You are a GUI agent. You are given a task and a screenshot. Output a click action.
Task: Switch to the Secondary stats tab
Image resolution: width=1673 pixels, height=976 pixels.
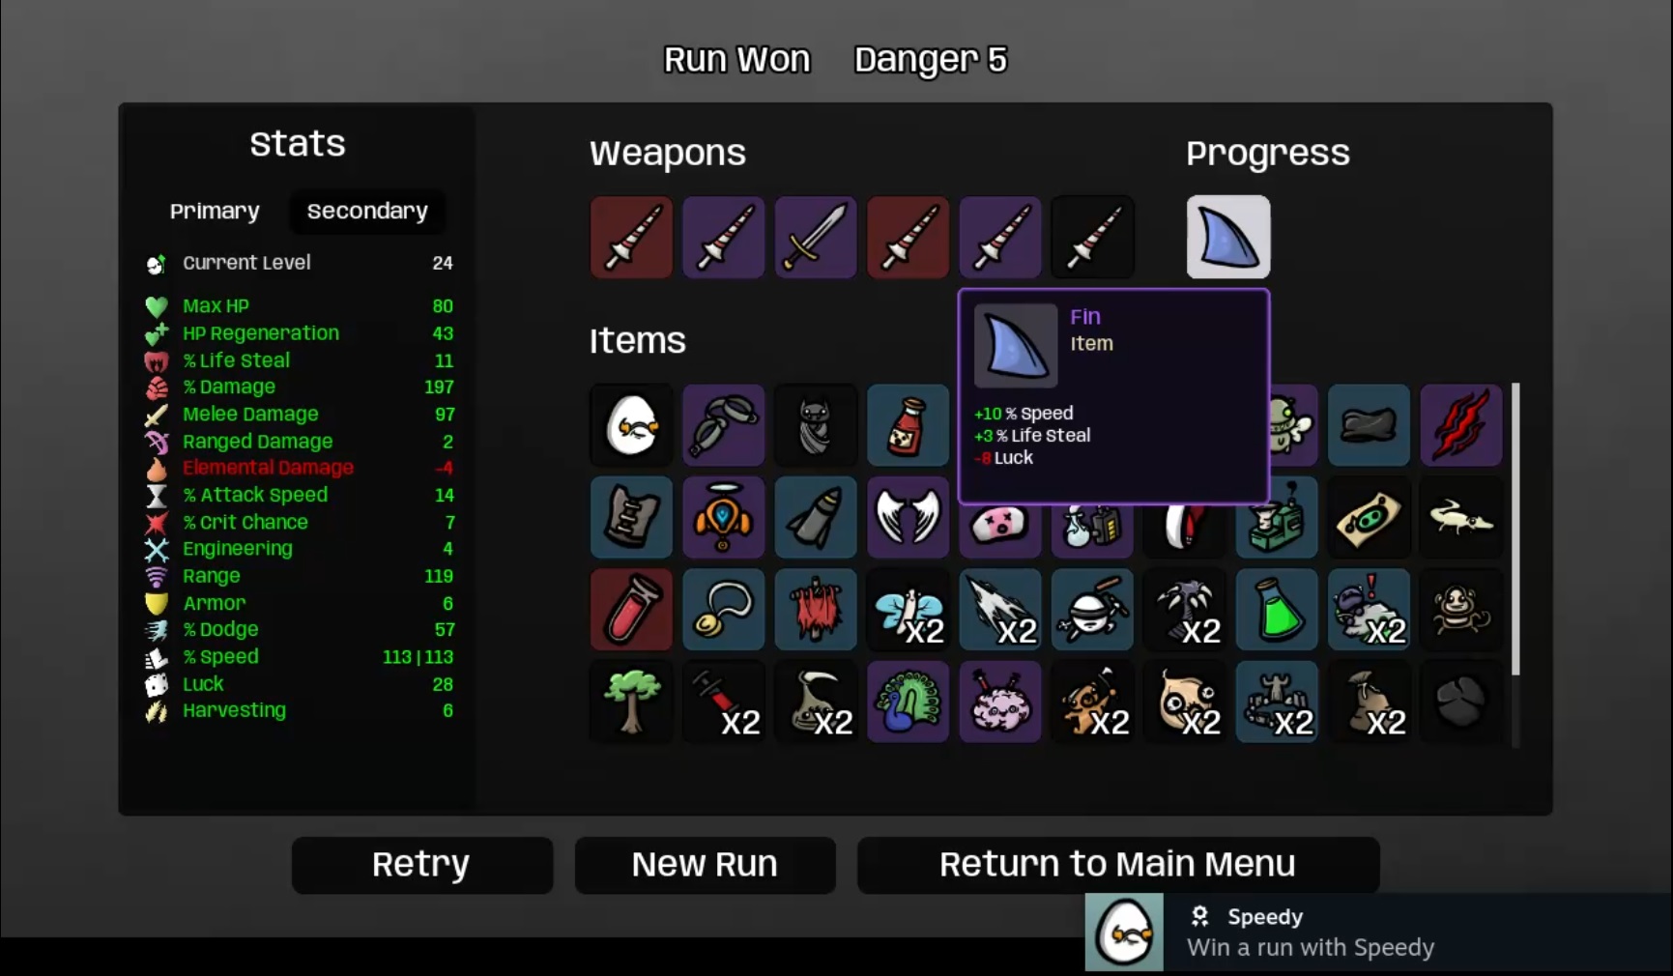coord(367,211)
